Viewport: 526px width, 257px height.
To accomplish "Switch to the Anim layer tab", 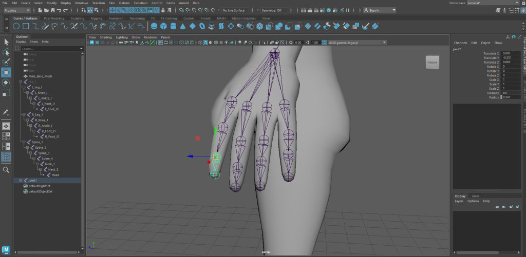I will point(475,196).
